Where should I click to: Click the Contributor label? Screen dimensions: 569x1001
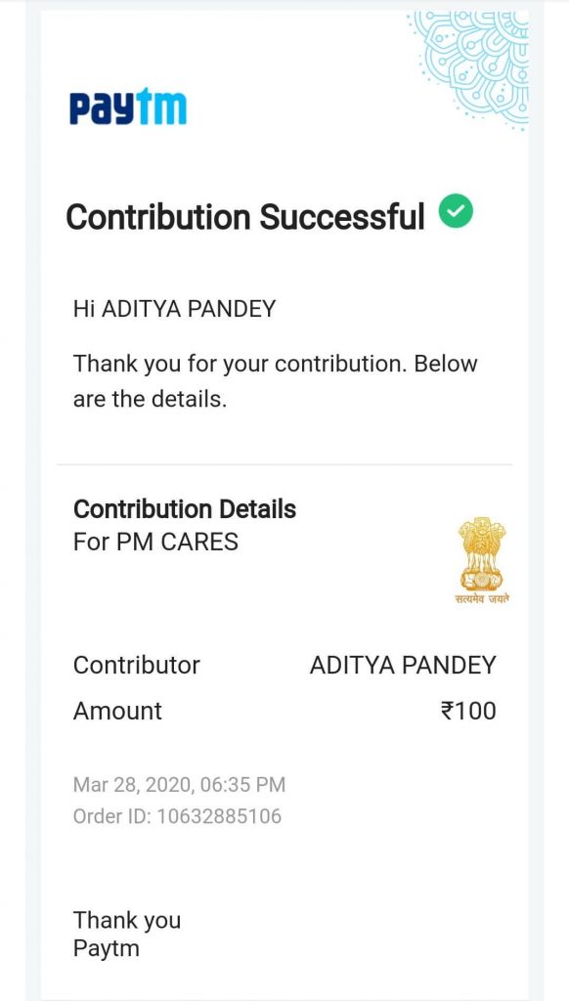click(x=137, y=665)
